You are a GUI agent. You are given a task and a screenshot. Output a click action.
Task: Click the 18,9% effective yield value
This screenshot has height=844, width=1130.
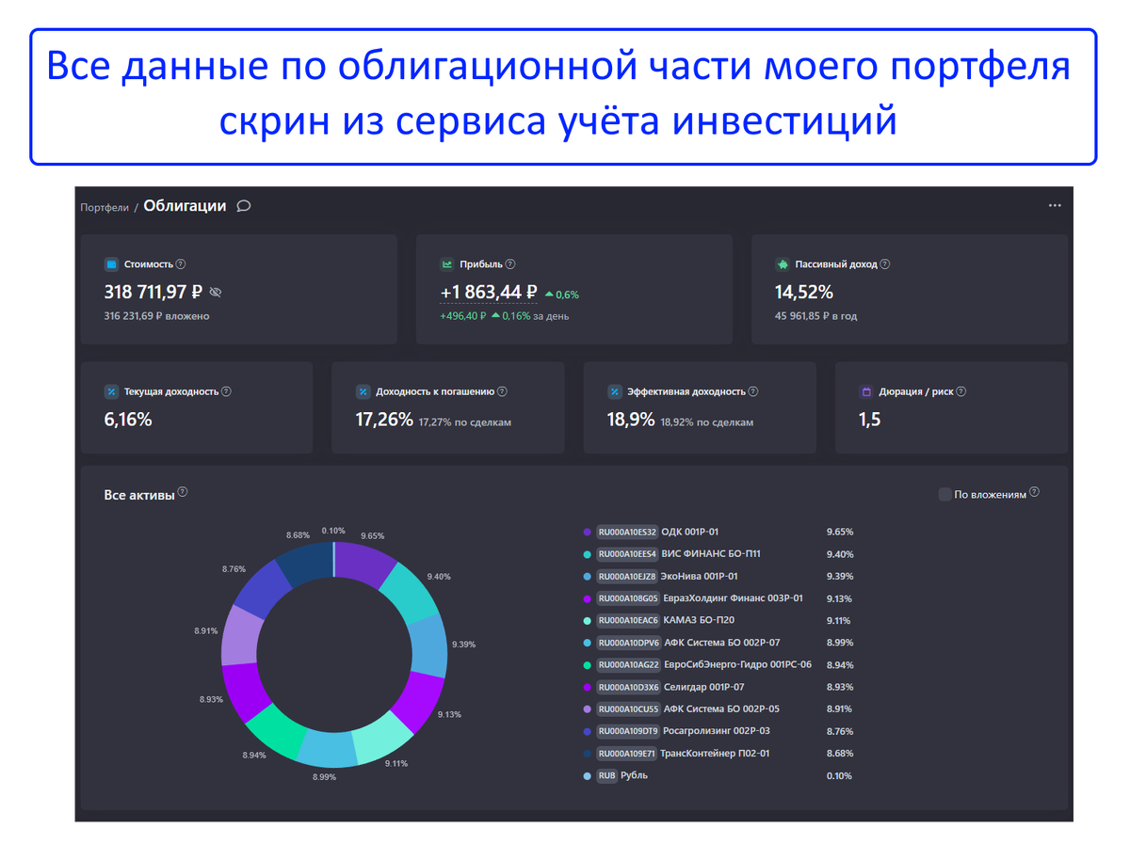(x=631, y=420)
